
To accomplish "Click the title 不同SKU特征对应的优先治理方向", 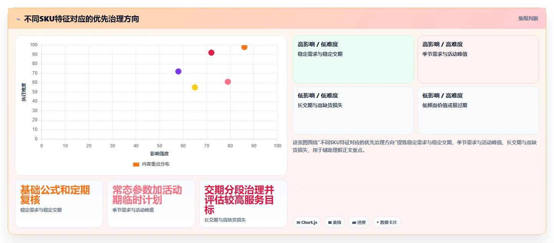I will pyautogui.click(x=81, y=19).
